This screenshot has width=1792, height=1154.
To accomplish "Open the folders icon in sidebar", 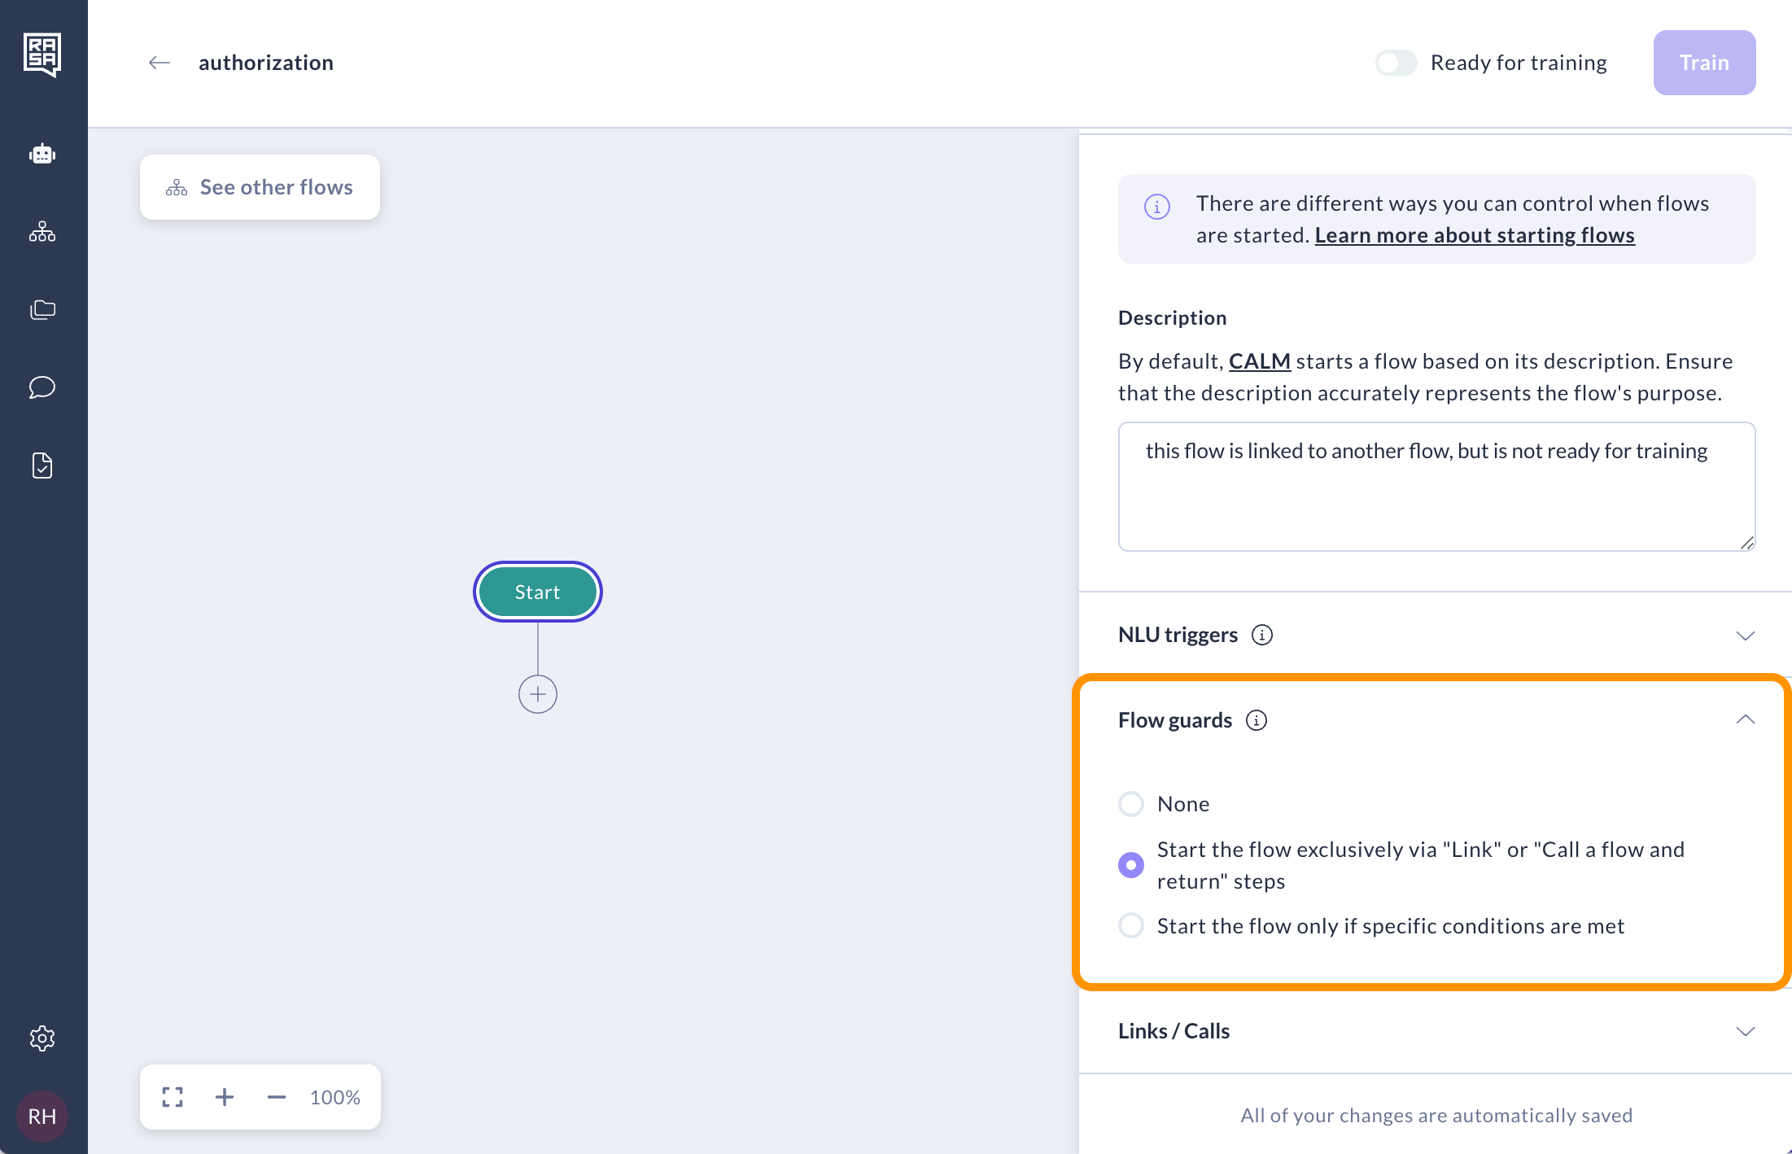I will point(42,310).
